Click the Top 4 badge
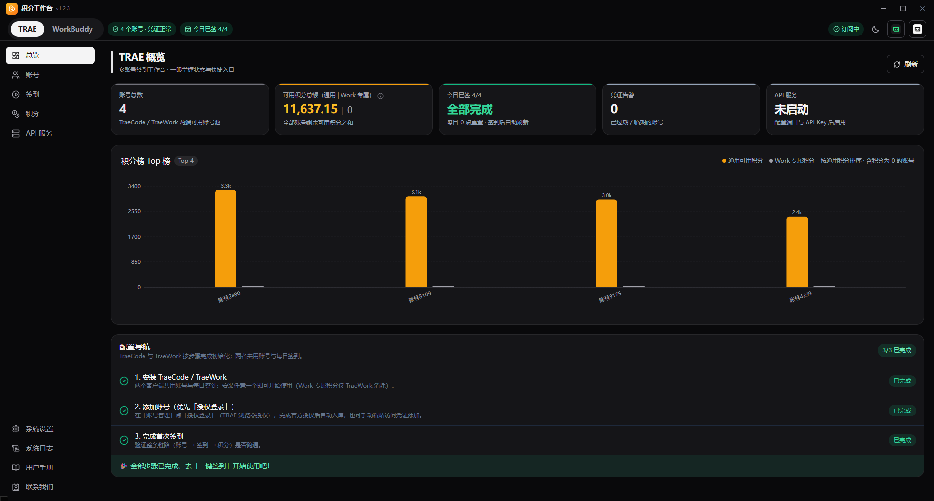The height and width of the screenshot is (501, 934). [186, 161]
